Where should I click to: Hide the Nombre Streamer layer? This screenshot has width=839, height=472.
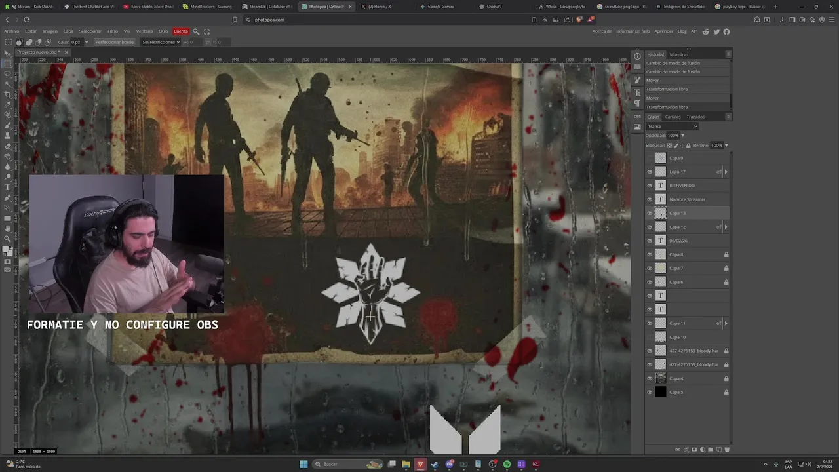coord(650,199)
